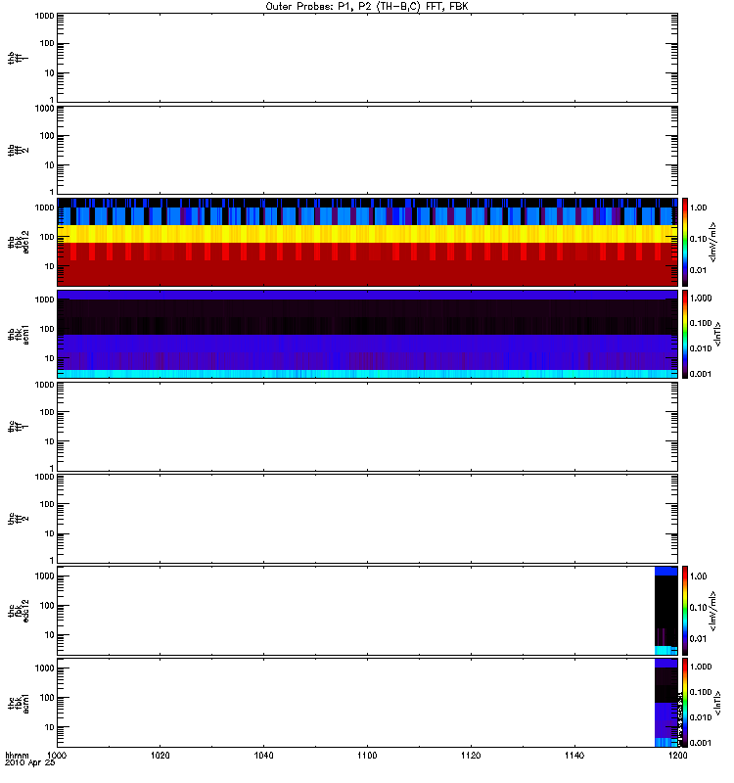Click the thc edc12 mV/m color bar
The height and width of the screenshot is (783, 734).
[685, 611]
